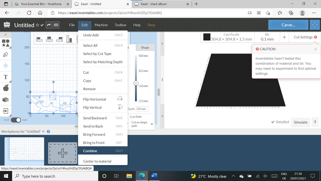This screenshot has height=181, width=321.
Task: Choose Bring Forward
Action: tap(103, 134)
